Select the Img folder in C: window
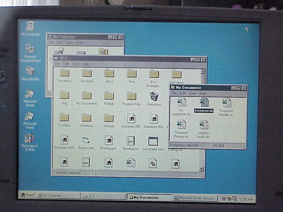The width and height of the screenshot is (283, 212). 64,98
